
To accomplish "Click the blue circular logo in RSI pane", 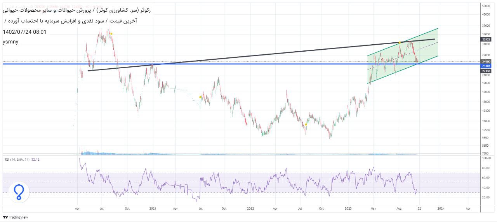I will point(19,192).
